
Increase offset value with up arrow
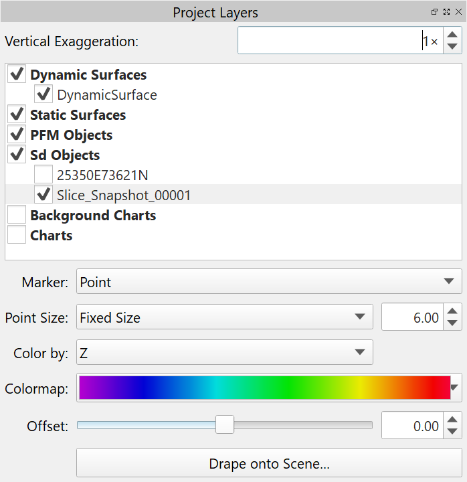click(453, 420)
